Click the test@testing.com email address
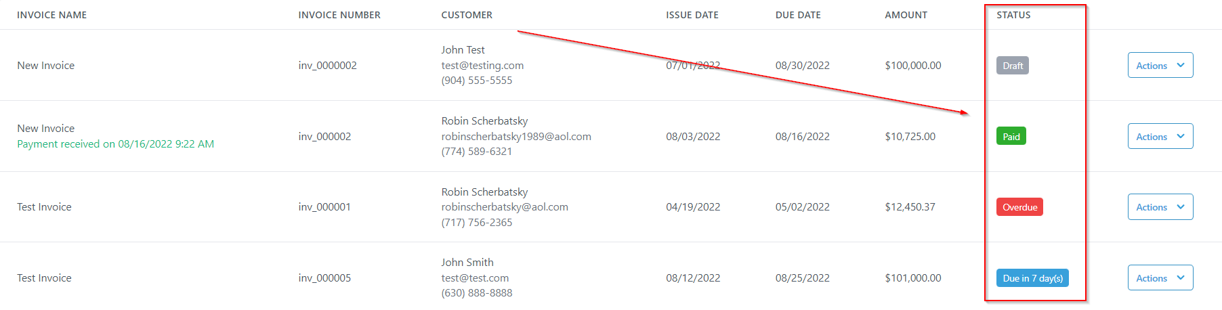1222x310 pixels. [x=482, y=66]
